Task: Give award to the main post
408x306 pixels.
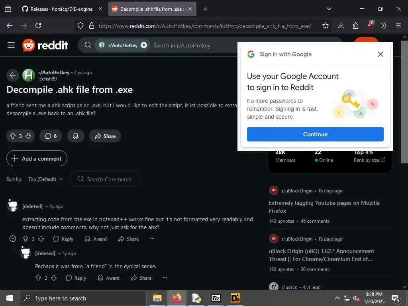Action: 76,136
